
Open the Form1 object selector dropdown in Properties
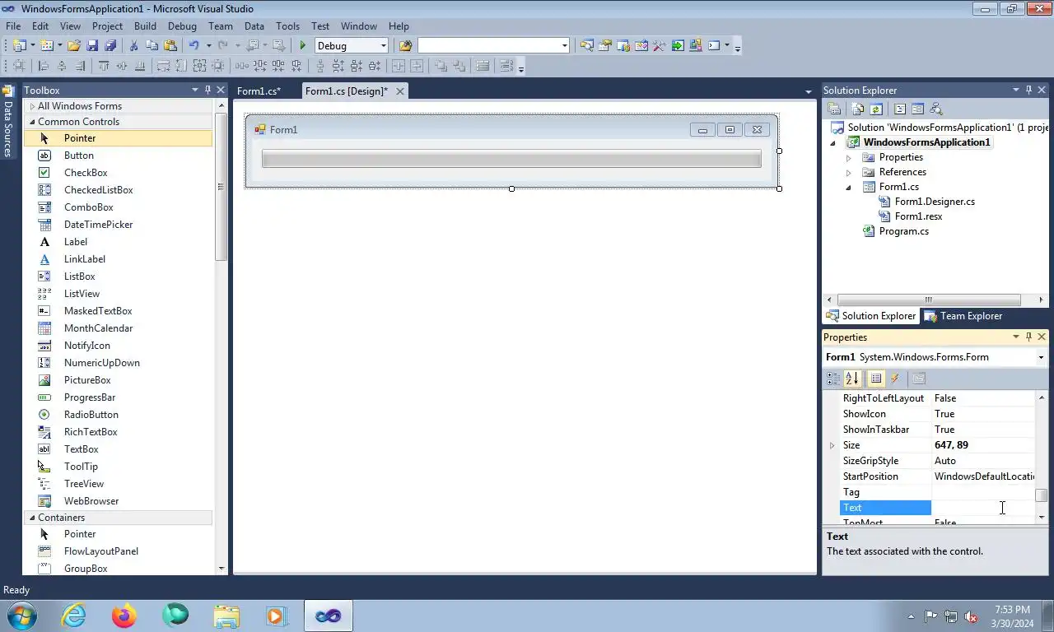(1041, 357)
